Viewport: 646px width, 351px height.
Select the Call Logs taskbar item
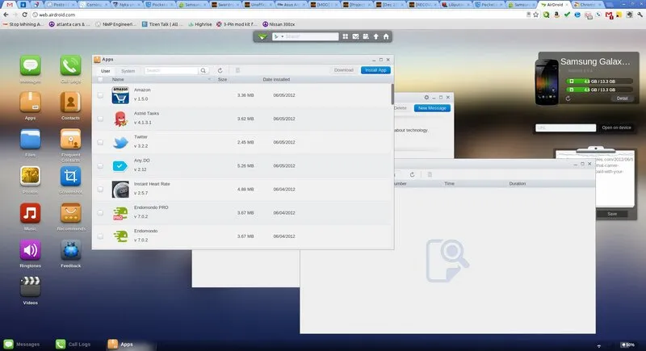tap(73, 344)
